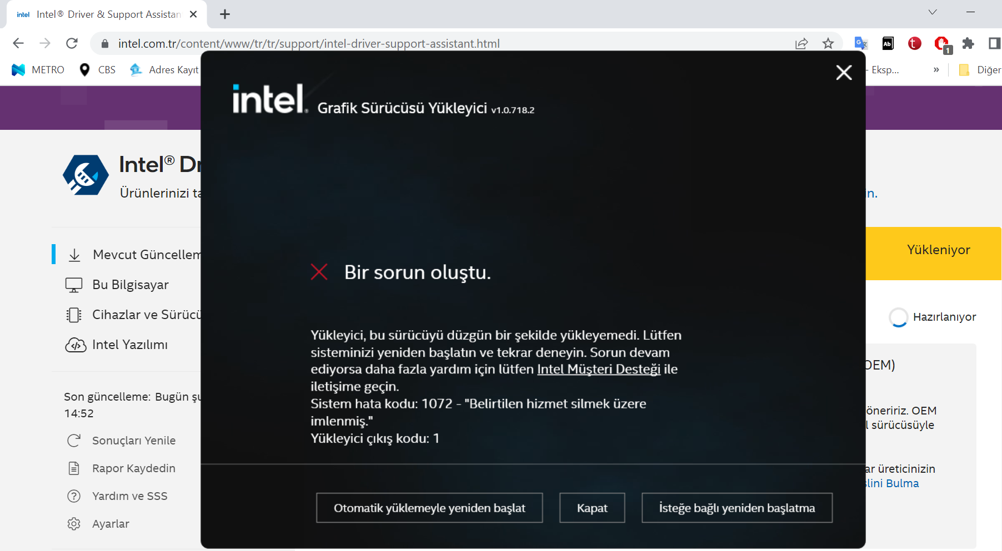Reload the Intel support page
This screenshot has height=551, width=1002.
tap(72, 43)
